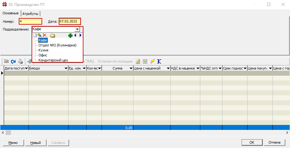This screenshot has width=290, height=148.
Task: Click the printer icon in table toolbar
Action: click(x=20, y=61)
